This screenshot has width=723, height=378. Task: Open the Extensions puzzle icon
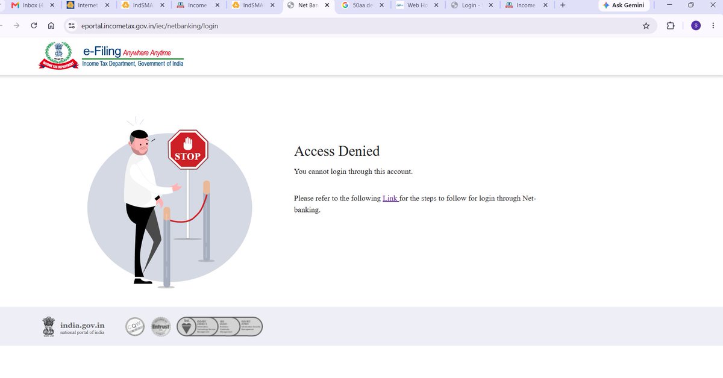point(671,26)
